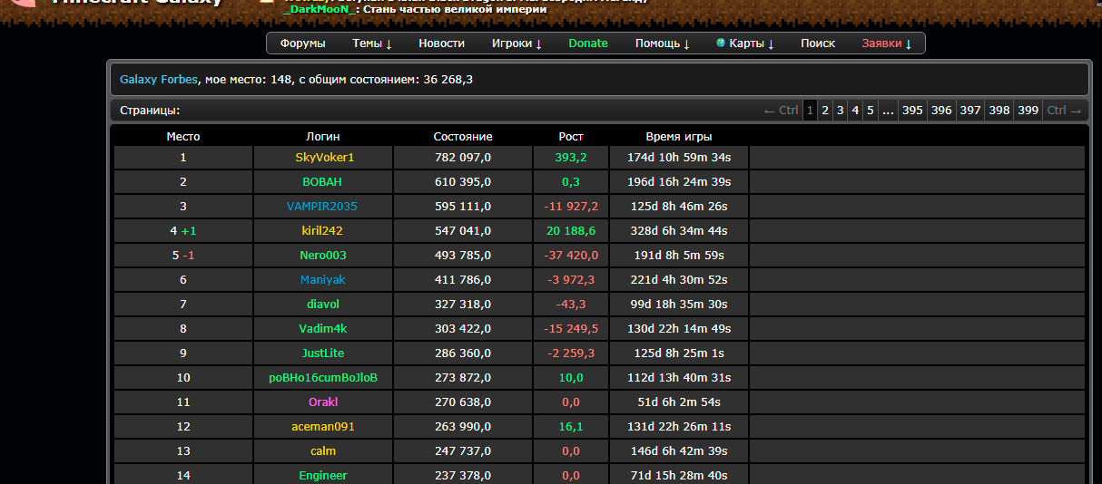Screen dimensions: 1102x484
Task: Jump to last page 399
Action: pyautogui.click(x=1028, y=111)
